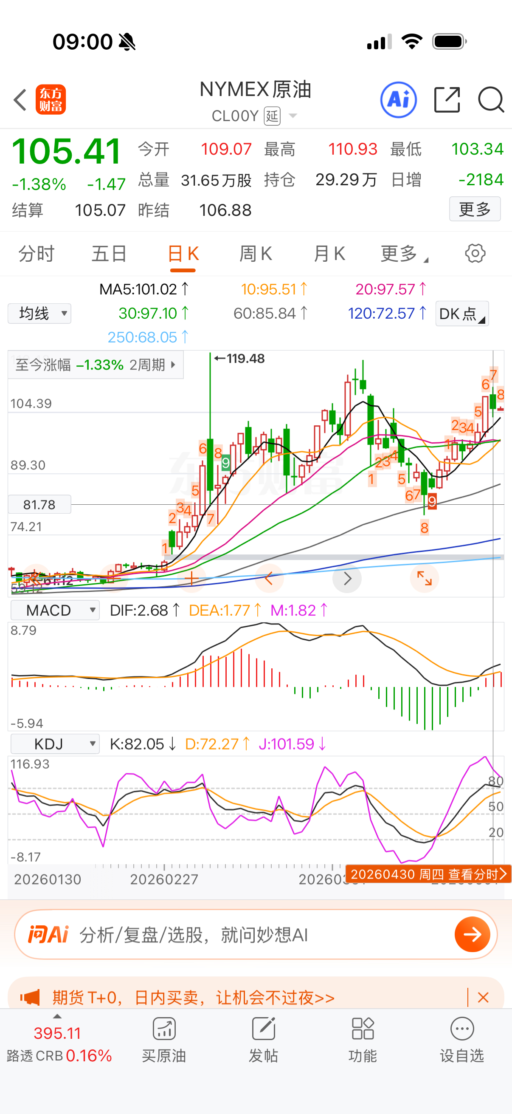The height and width of the screenshot is (1114, 512).
Task: Expand 至今涨幅 2周期 panel
Action: (96, 365)
